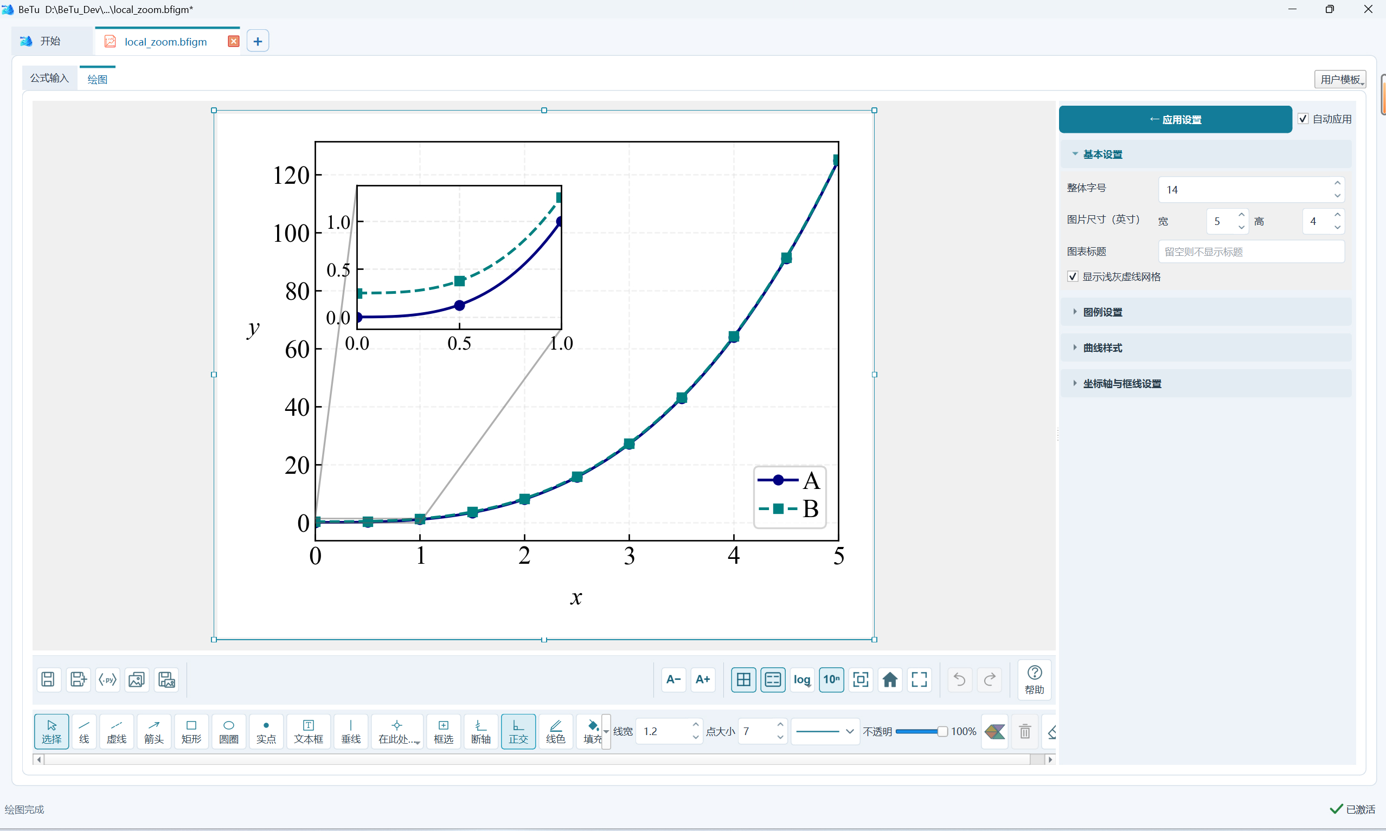Increase font size with A+ button

703,679
